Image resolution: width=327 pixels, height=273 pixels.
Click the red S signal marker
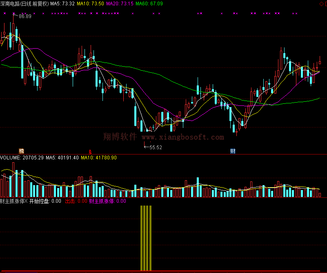point(90,152)
